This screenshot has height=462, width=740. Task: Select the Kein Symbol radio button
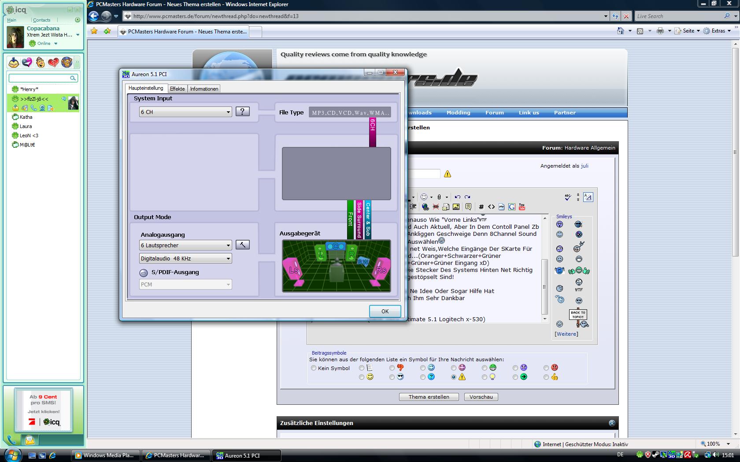pos(314,368)
